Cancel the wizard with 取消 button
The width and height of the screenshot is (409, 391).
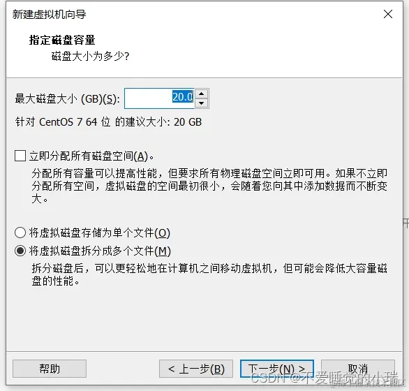coord(358,369)
